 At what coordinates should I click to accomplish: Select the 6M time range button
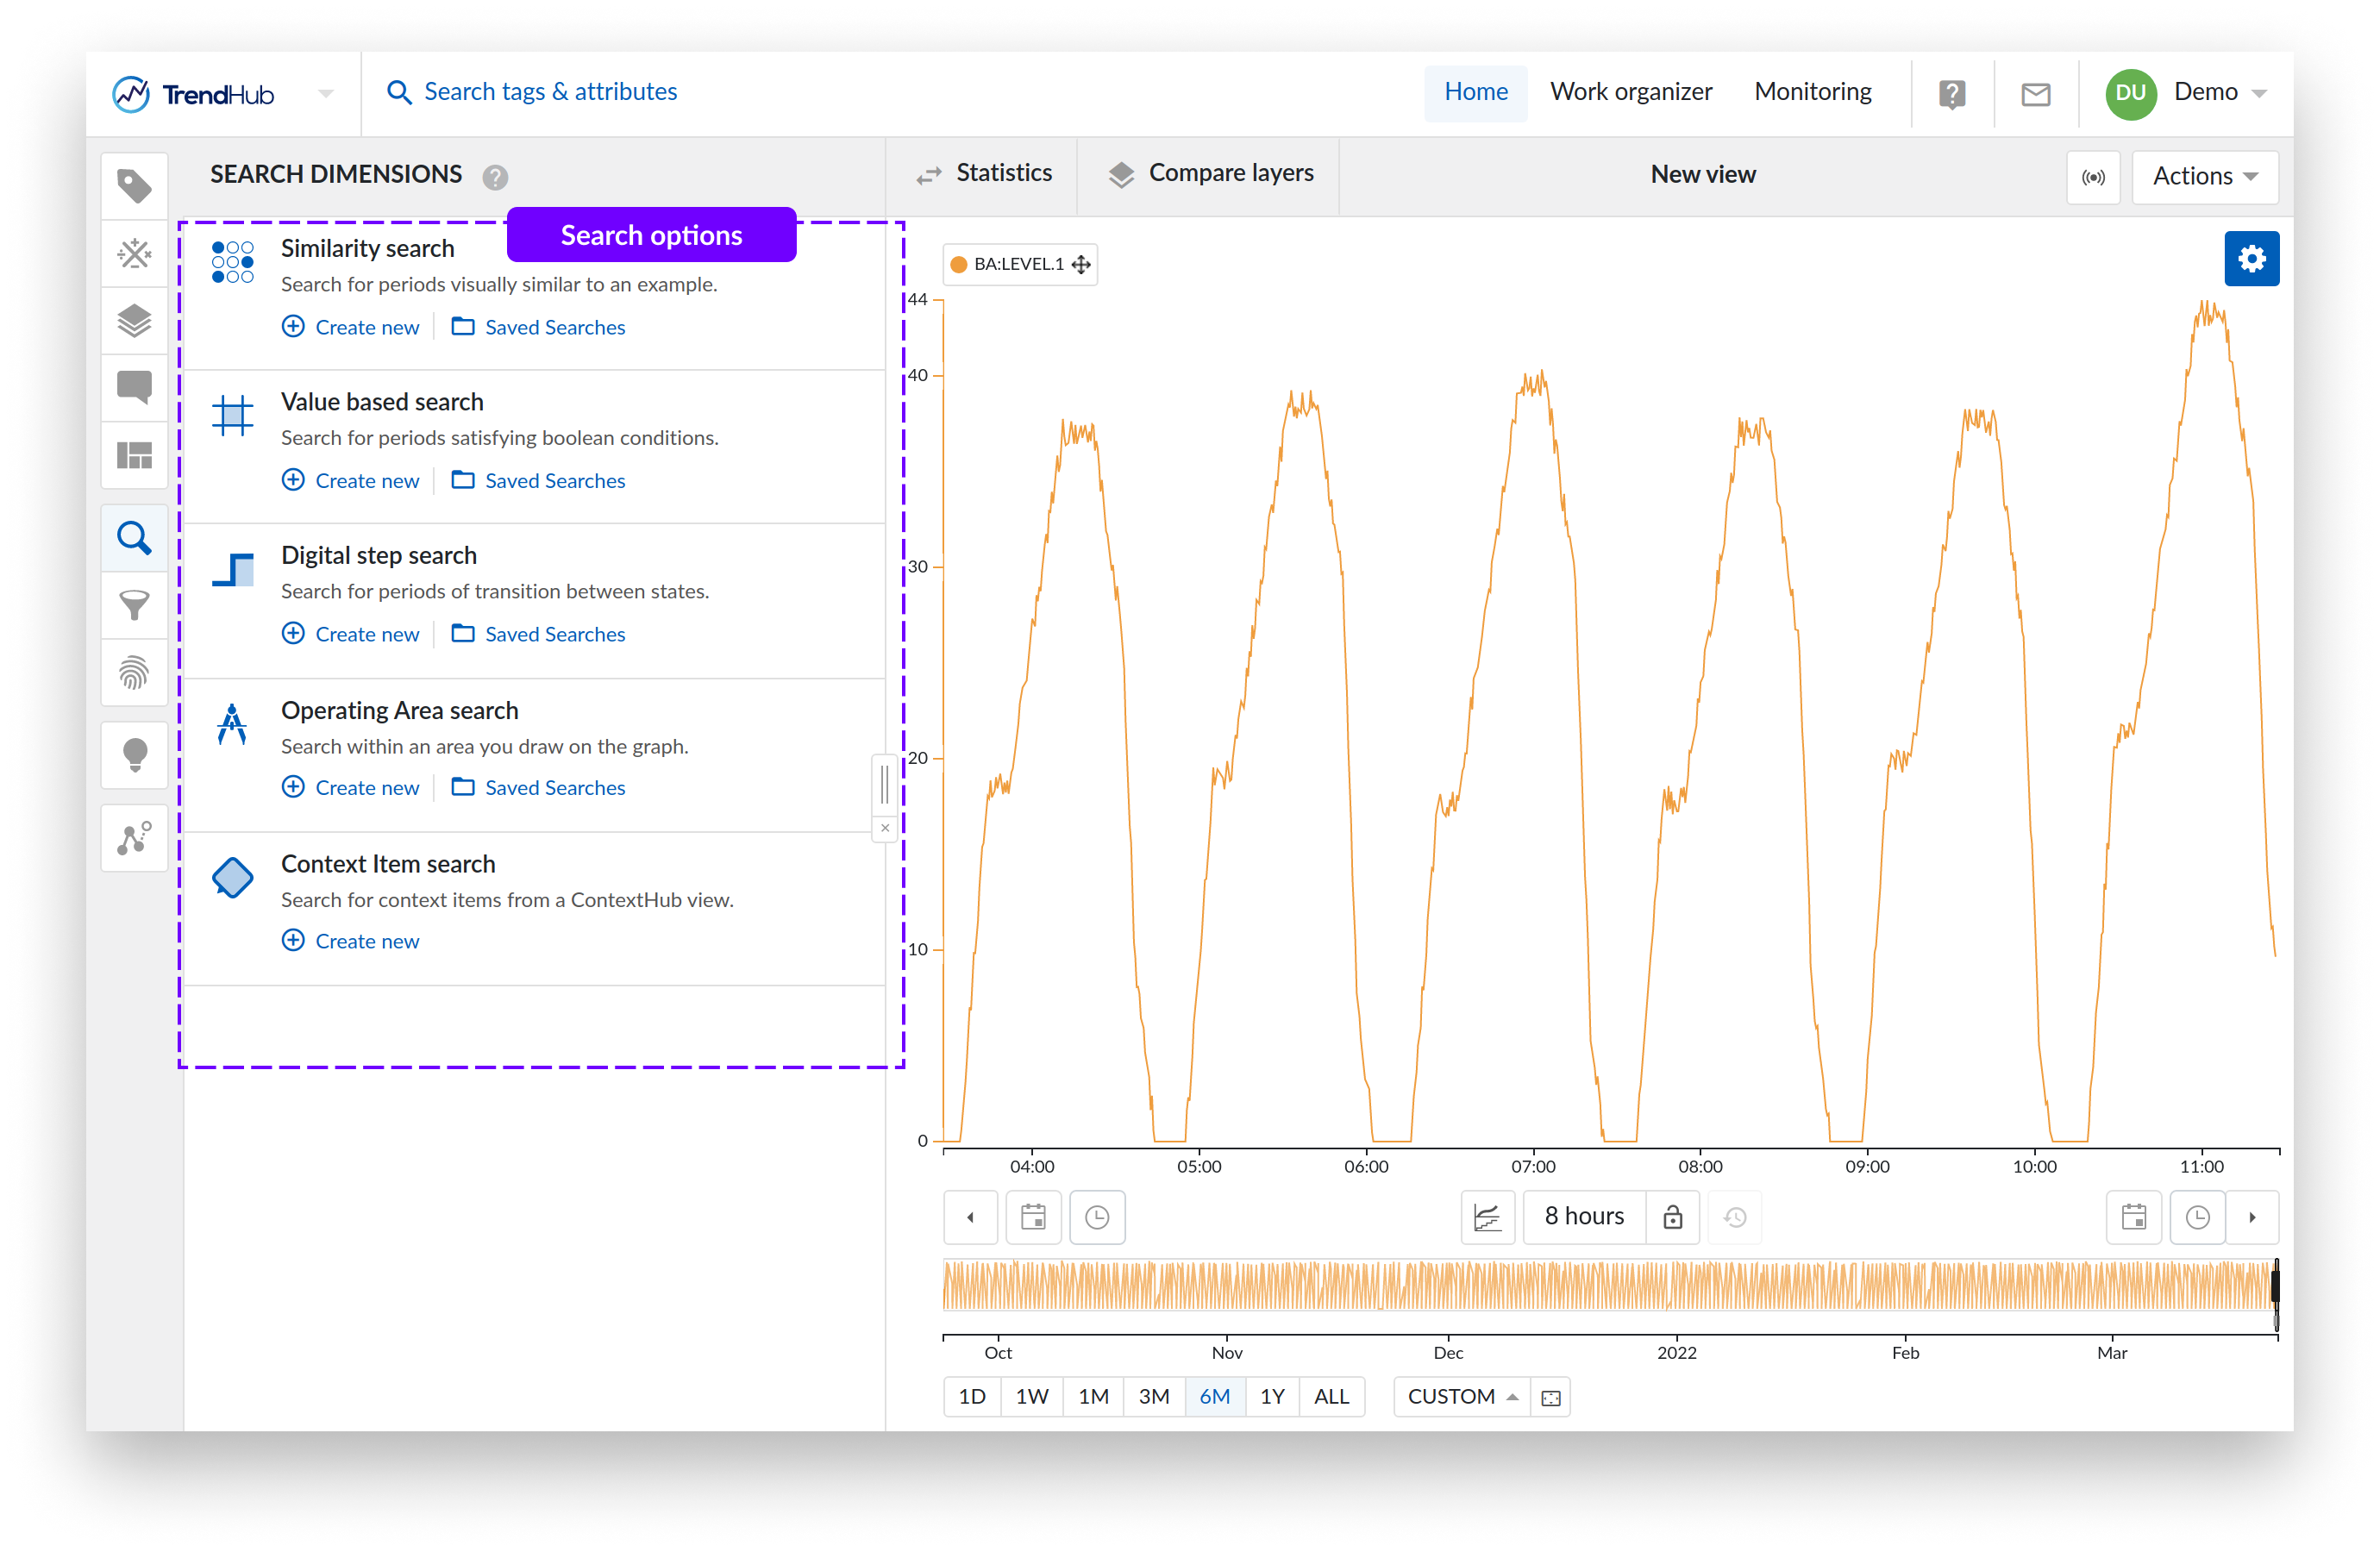coord(1214,1396)
